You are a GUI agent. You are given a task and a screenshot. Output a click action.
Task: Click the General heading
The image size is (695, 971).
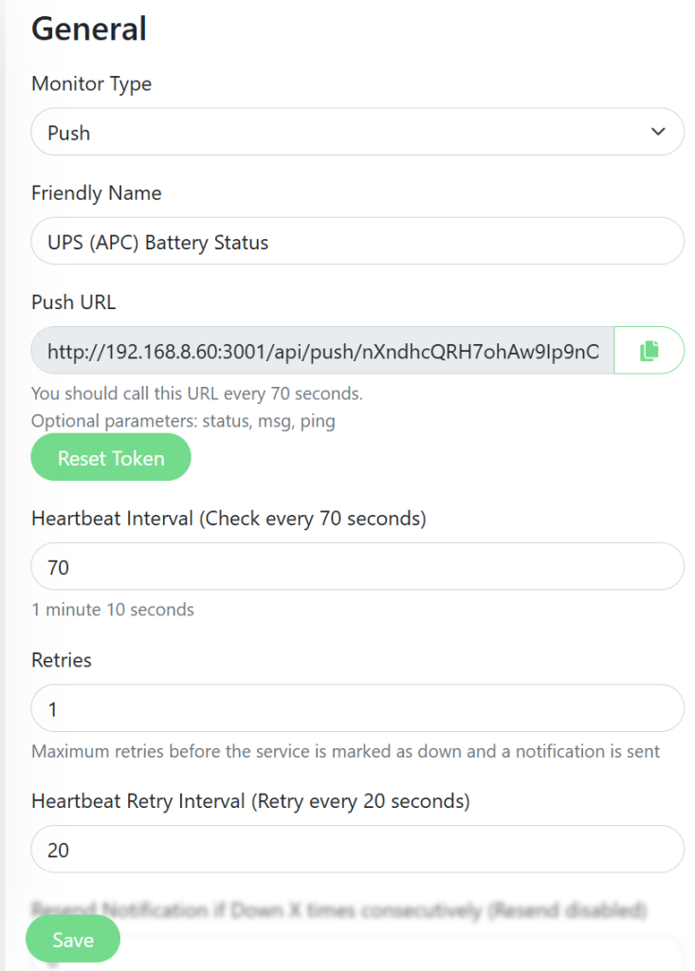click(x=88, y=29)
